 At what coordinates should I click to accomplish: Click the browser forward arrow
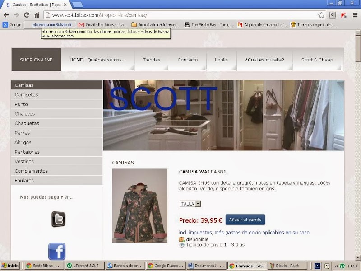click(x=16, y=15)
